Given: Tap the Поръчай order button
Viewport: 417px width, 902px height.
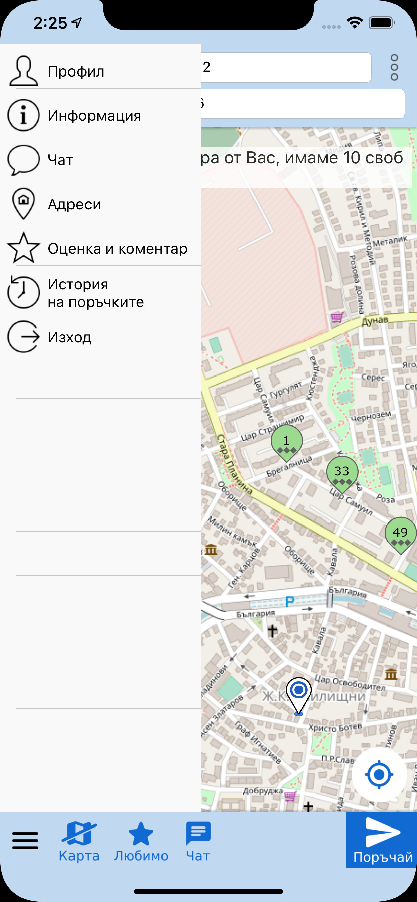Looking at the screenshot, I should tap(382, 840).
